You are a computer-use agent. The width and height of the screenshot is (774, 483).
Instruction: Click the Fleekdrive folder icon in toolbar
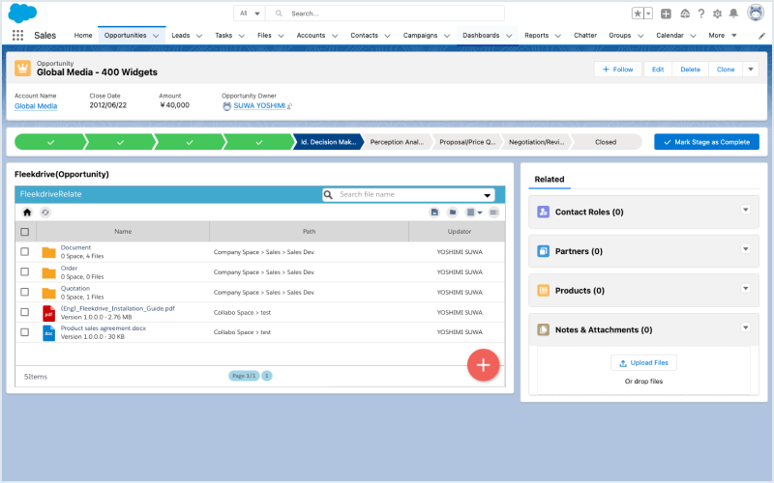pos(452,213)
